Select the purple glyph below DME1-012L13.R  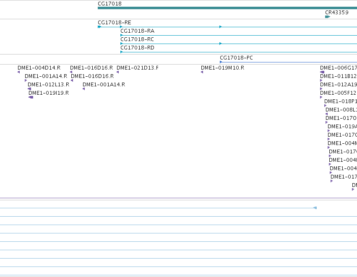pos(29,89)
